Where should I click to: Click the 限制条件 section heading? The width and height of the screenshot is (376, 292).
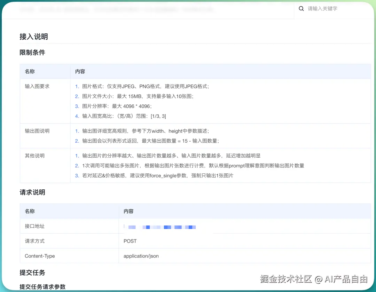32,53
